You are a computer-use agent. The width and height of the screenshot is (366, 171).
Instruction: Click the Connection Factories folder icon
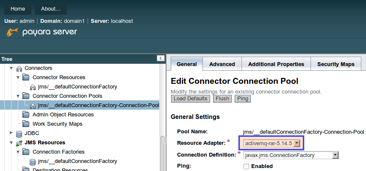click(26, 152)
